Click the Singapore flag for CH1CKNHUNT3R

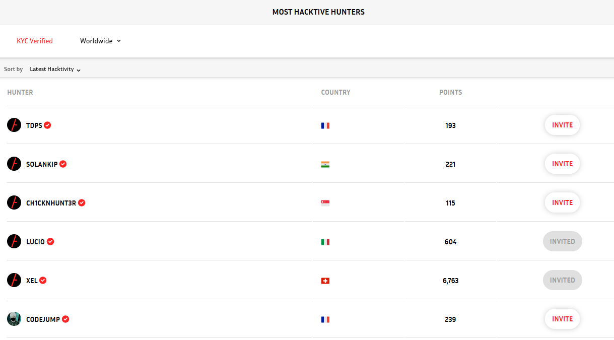(325, 203)
